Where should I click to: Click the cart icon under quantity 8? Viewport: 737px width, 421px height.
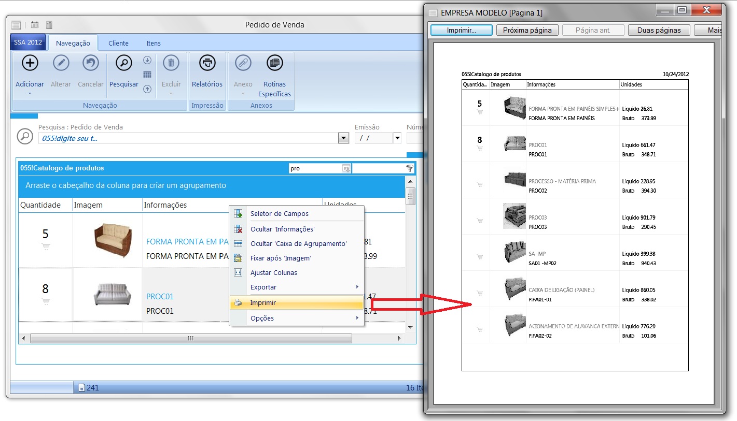tap(46, 301)
